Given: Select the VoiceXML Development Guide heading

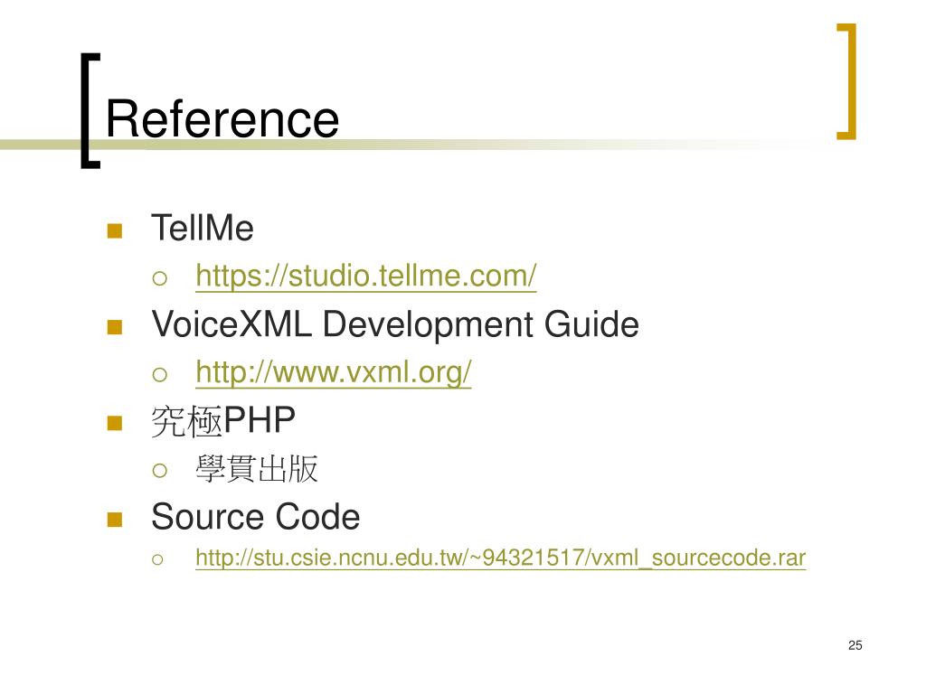Looking at the screenshot, I should 395,324.
